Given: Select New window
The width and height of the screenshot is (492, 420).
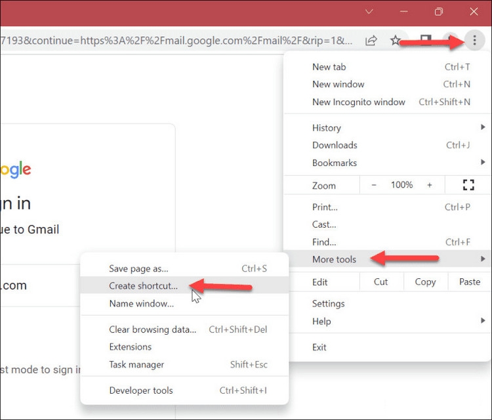Looking at the screenshot, I should pos(388,84).
